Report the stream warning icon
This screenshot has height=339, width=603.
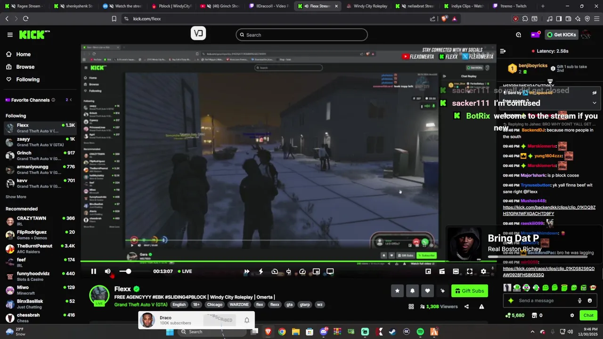click(481, 307)
